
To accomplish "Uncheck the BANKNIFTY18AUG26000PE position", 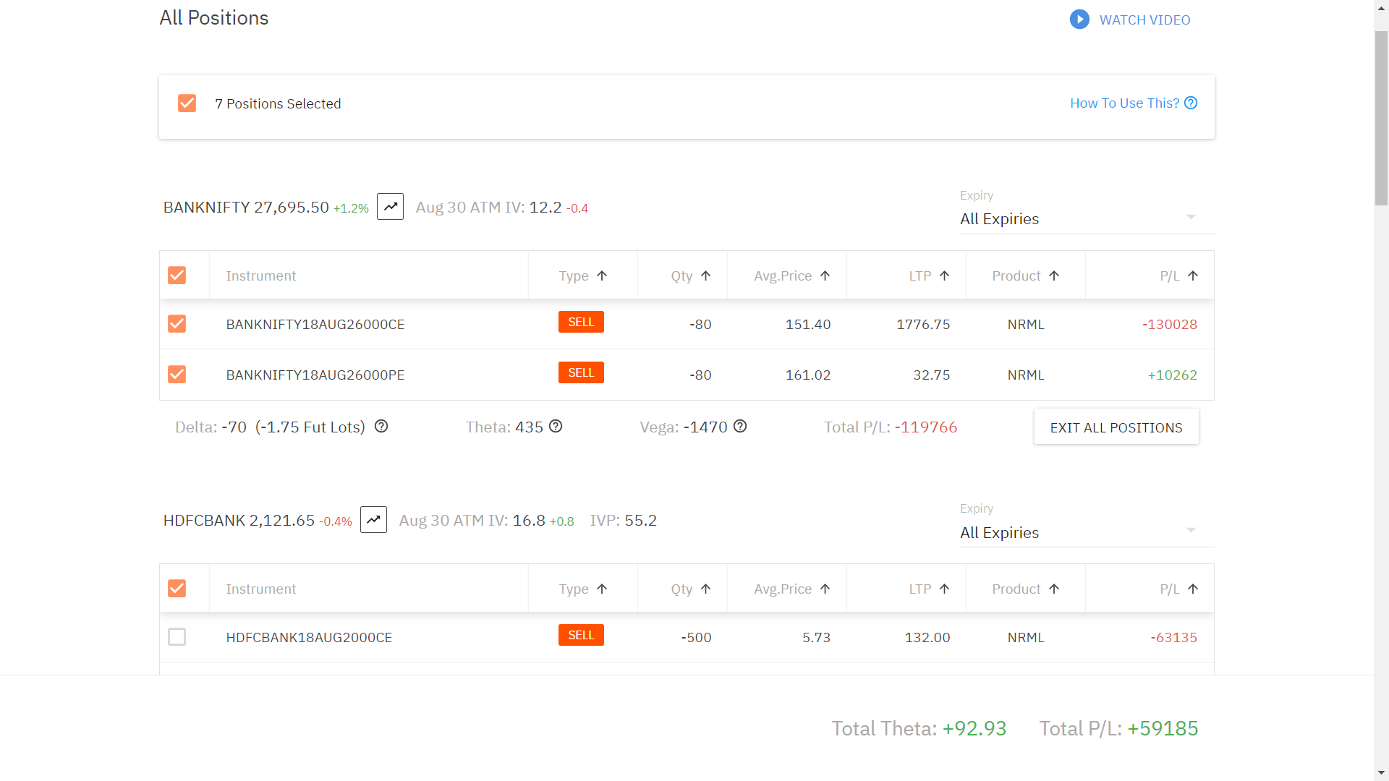I will 177,375.
